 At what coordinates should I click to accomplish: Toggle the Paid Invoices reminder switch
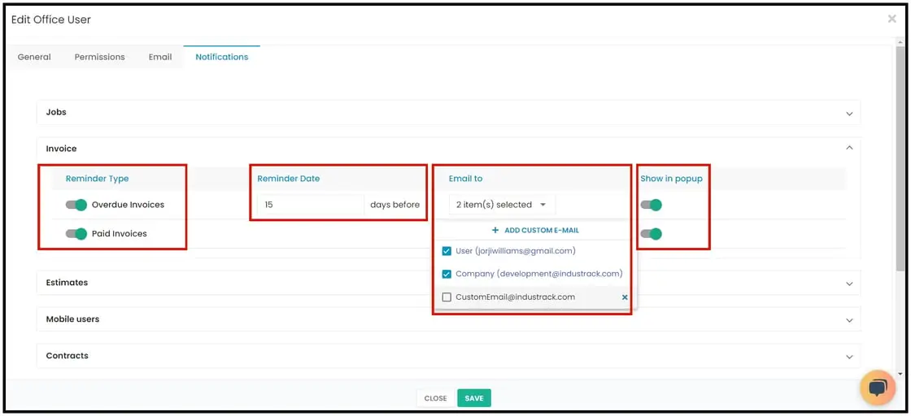[76, 234]
